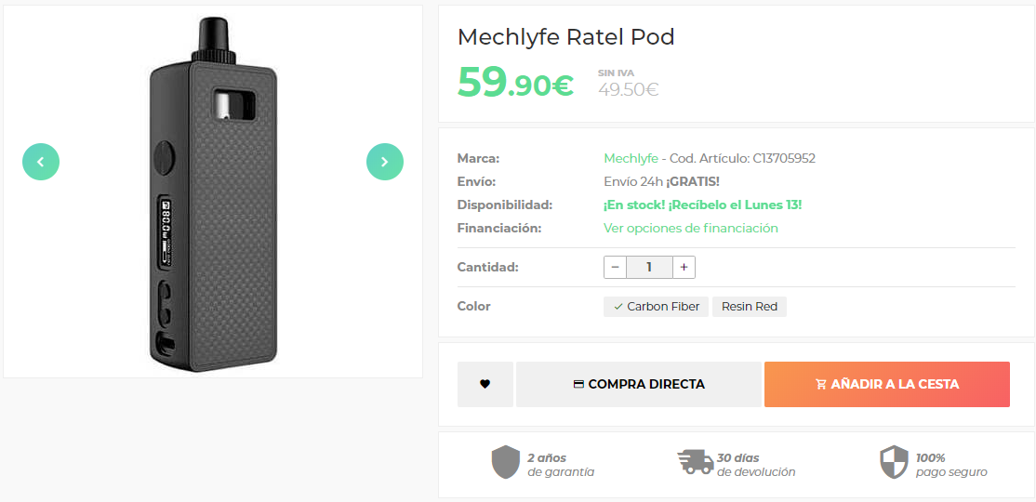Open the Mechlyfe brand link
1036x502 pixels.
(631, 158)
